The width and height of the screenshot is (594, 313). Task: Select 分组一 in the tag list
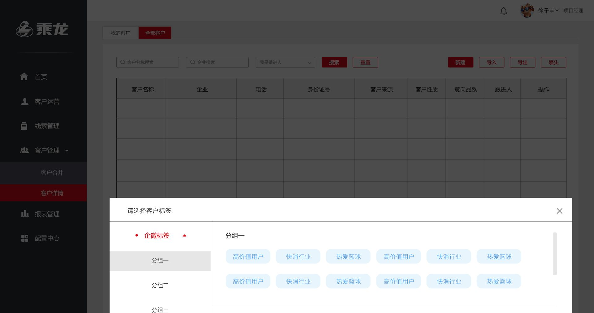(x=160, y=261)
